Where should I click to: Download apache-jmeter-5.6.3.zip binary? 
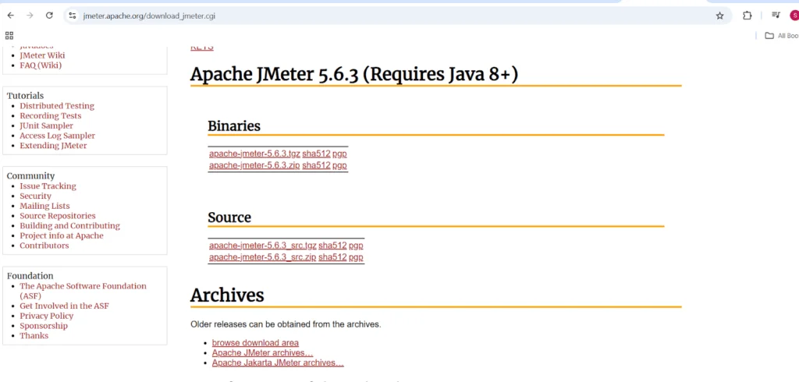254,165
